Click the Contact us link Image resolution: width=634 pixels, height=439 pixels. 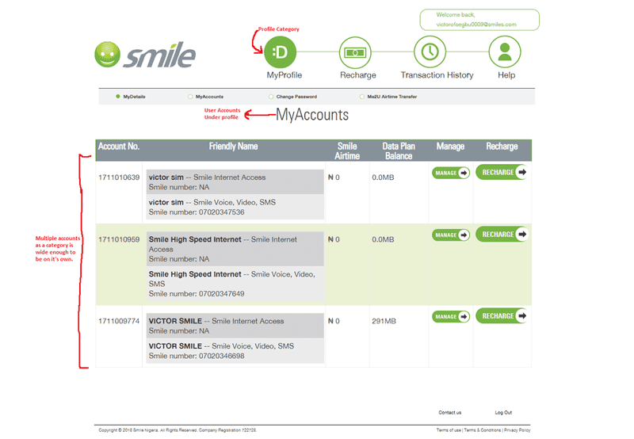[450, 413]
